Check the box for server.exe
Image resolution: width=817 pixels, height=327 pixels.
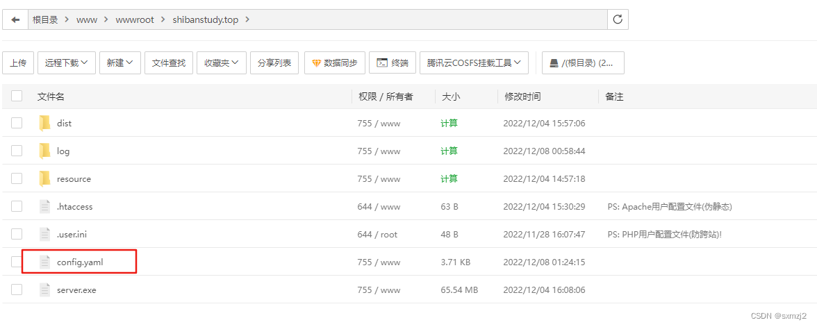(17, 290)
